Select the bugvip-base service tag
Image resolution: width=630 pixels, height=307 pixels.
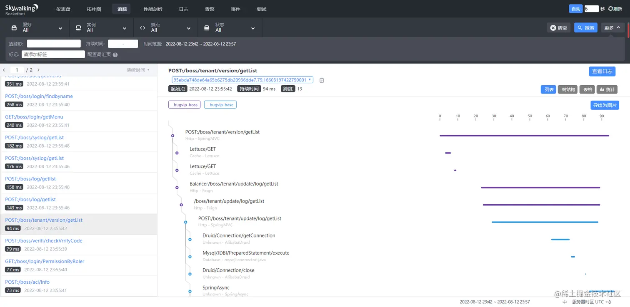[220, 105]
